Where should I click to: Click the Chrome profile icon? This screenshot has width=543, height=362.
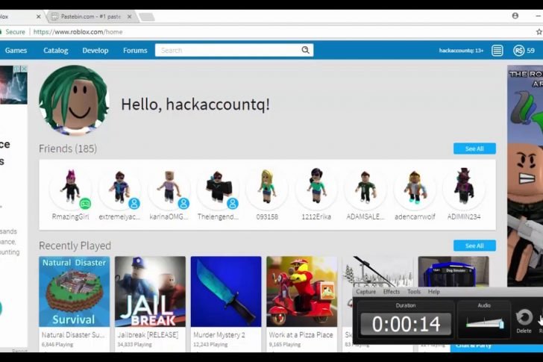(x=515, y=15)
